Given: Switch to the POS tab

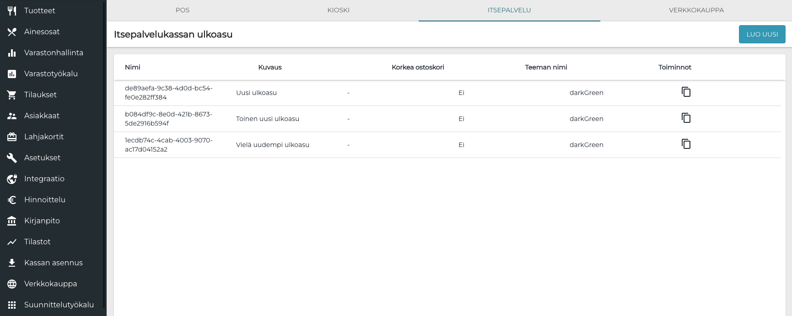Looking at the screenshot, I should pyautogui.click(x=183, y=10).
